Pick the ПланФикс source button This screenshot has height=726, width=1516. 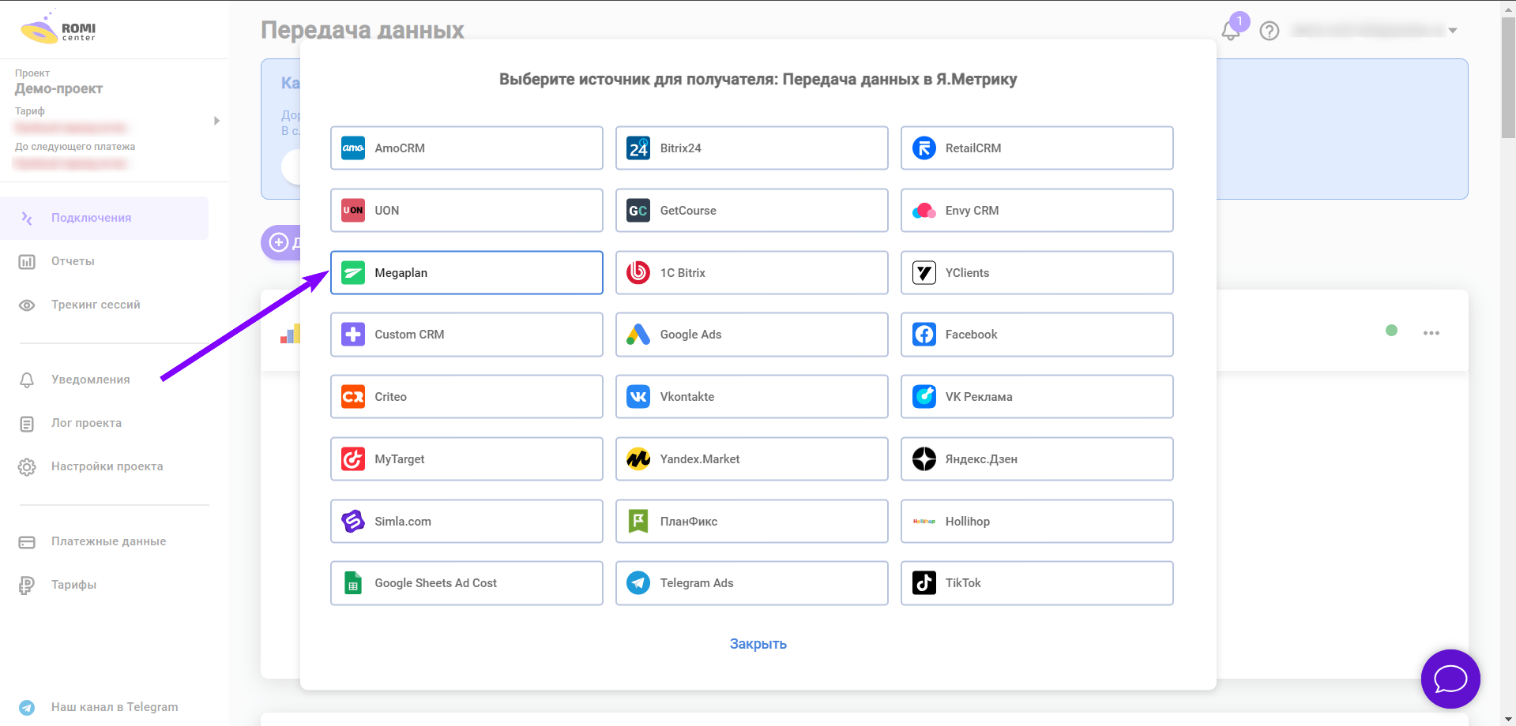coord(751,521)
